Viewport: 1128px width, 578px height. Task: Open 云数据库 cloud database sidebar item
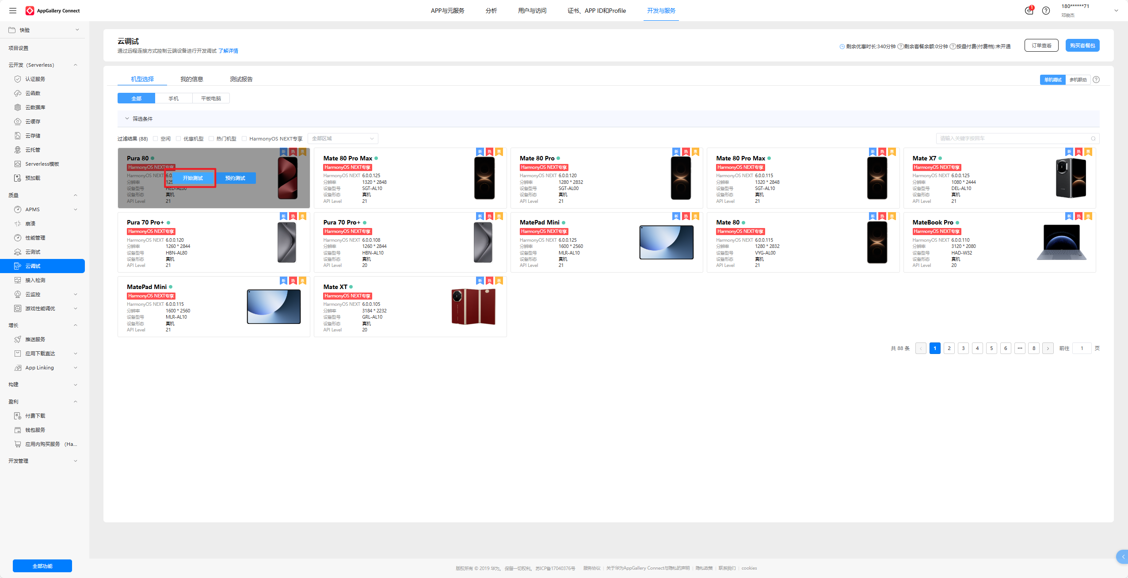[x=35, y=107]
